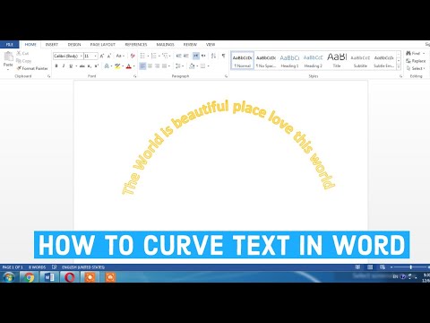Toggle Subscript formatting
Screen dimensions: 430x323
[x=90, y=66]
